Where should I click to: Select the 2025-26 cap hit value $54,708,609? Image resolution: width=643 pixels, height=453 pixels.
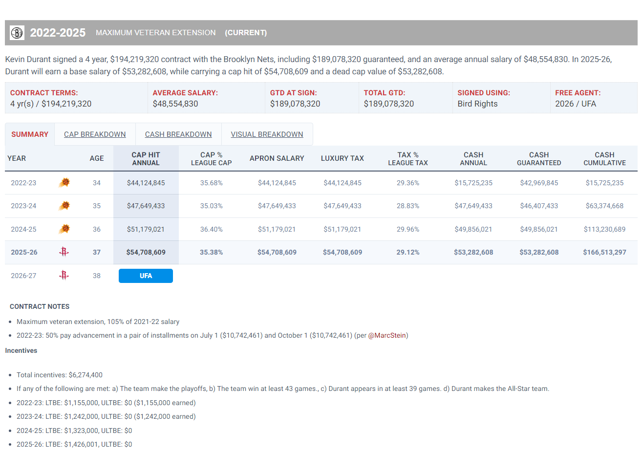pos(146,252)
